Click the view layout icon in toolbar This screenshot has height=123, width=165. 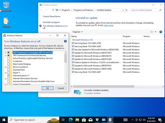(x=152, y=32)
